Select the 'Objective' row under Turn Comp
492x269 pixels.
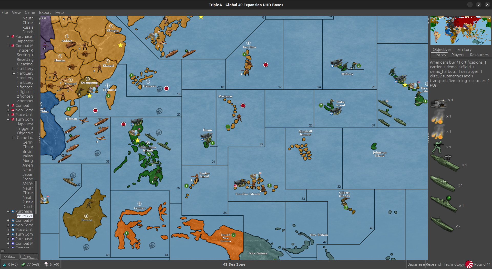25,133
